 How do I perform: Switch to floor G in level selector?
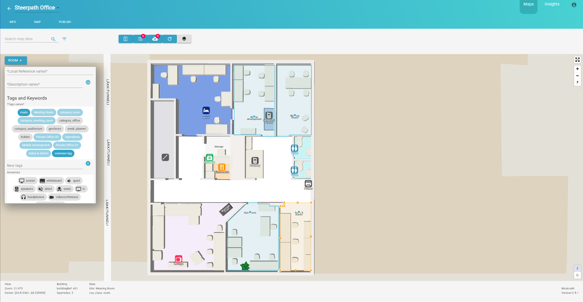[577, 275]
